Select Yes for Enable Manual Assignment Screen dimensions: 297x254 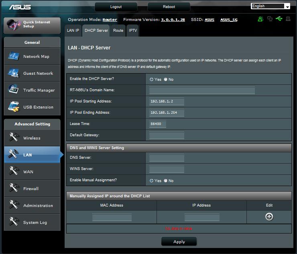pos(151,181)
